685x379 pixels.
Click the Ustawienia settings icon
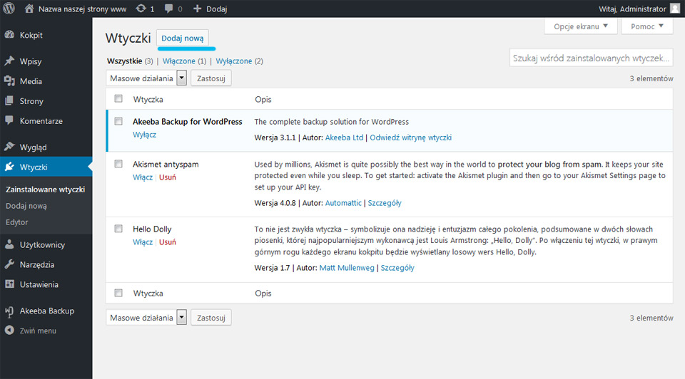tap(9, 284)
